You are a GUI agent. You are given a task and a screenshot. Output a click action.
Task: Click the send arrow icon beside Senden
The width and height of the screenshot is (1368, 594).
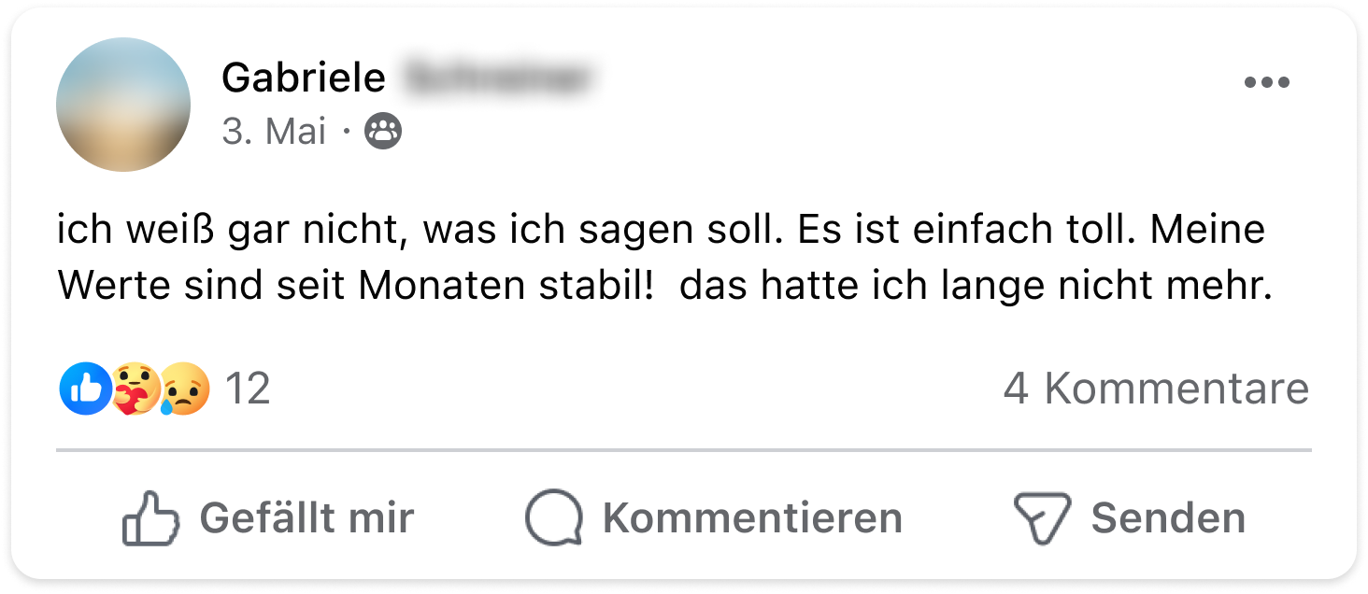[1042, 518]
